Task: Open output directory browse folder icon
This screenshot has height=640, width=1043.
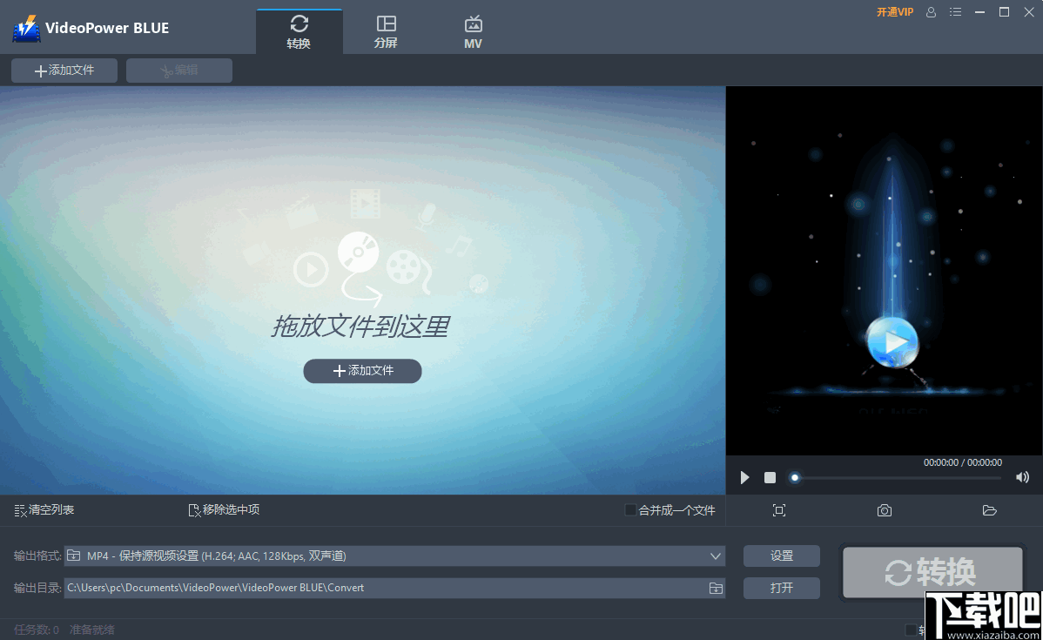Action: [x=716, y=588]
